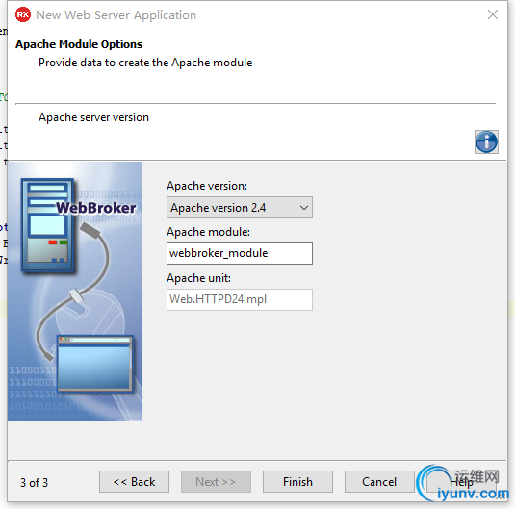Close the New Web Server Application dialog
This screenshot has width=515, height=509.
pos(493,14)
